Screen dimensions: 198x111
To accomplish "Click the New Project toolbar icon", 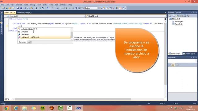I will click(x=3, y=8).
